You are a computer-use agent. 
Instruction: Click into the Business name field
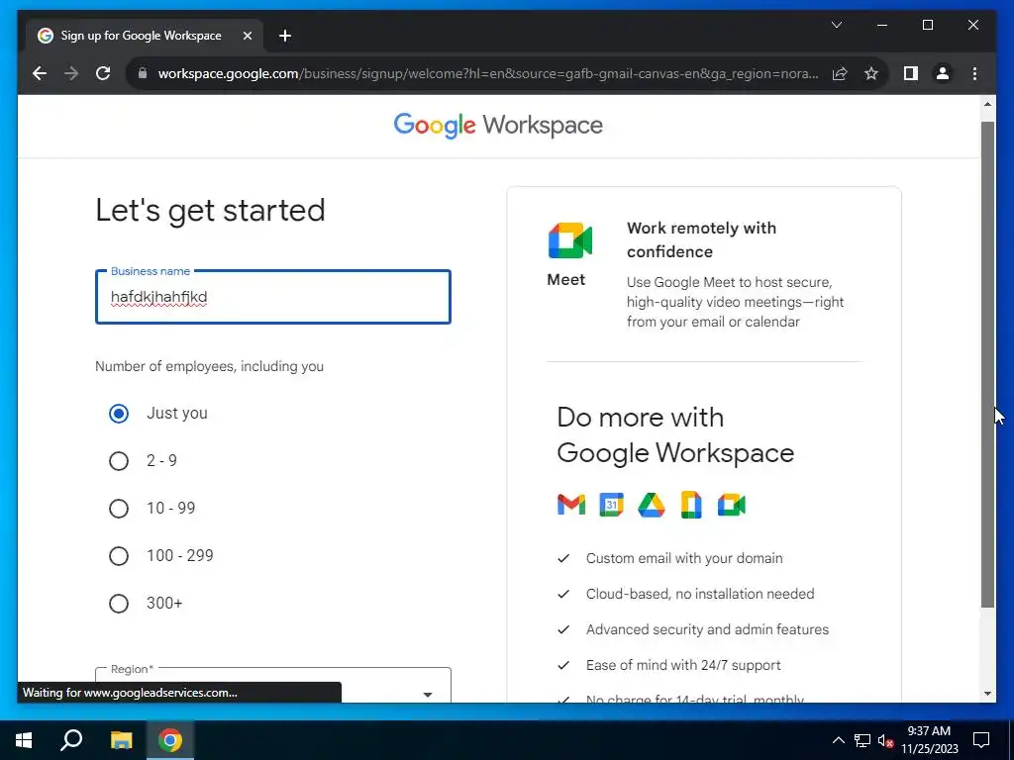tap(273, 297)
